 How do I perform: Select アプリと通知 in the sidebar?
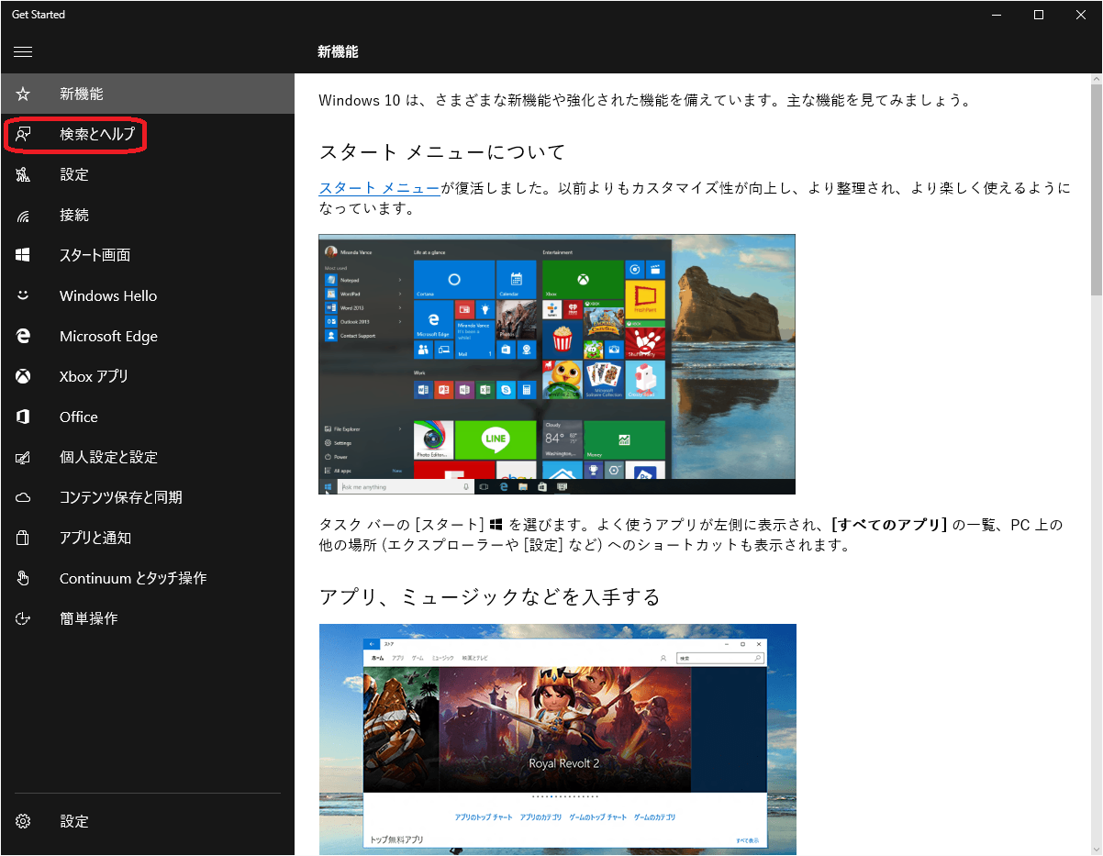tap(95, 538)
